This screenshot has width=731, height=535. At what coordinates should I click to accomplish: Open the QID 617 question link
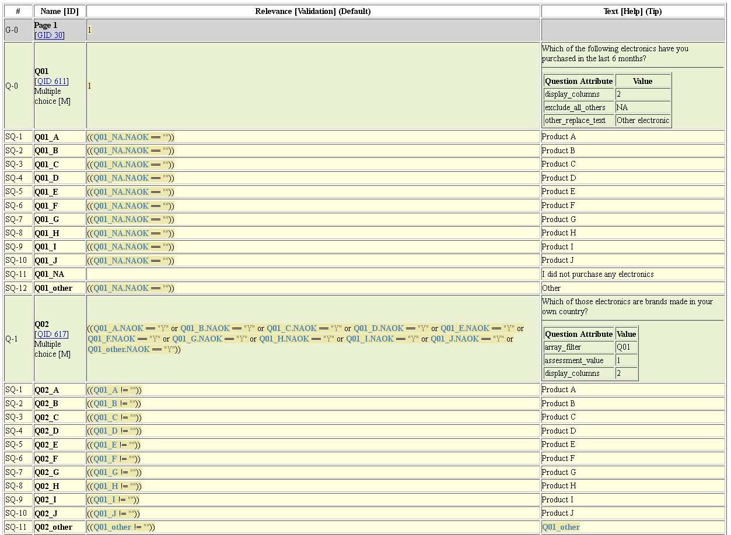52,335
